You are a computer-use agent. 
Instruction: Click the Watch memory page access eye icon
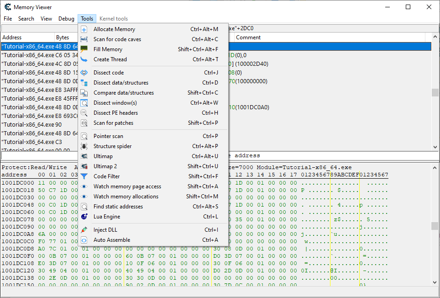point(84,186)
